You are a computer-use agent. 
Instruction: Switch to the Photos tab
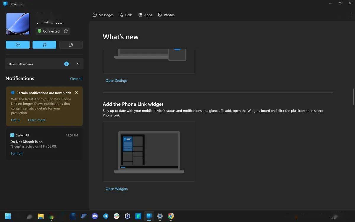click(x=166, y=15)
